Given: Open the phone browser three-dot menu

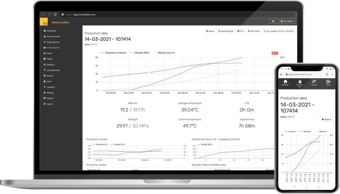Looking at the screenshot, I should tap(332, 74).
